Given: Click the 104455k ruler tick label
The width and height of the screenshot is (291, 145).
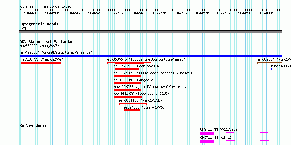Looking at the screenshot, I should pos(159,13).
